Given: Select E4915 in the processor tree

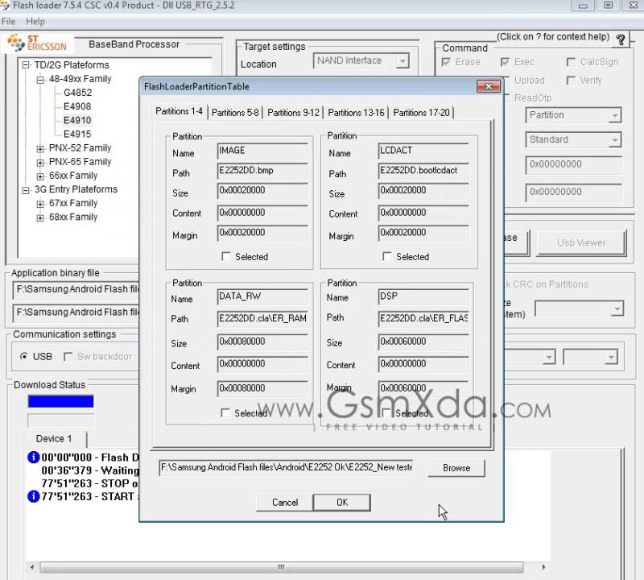Looking at the screenshot, I should pyautogui.click(x=77, y=134).
